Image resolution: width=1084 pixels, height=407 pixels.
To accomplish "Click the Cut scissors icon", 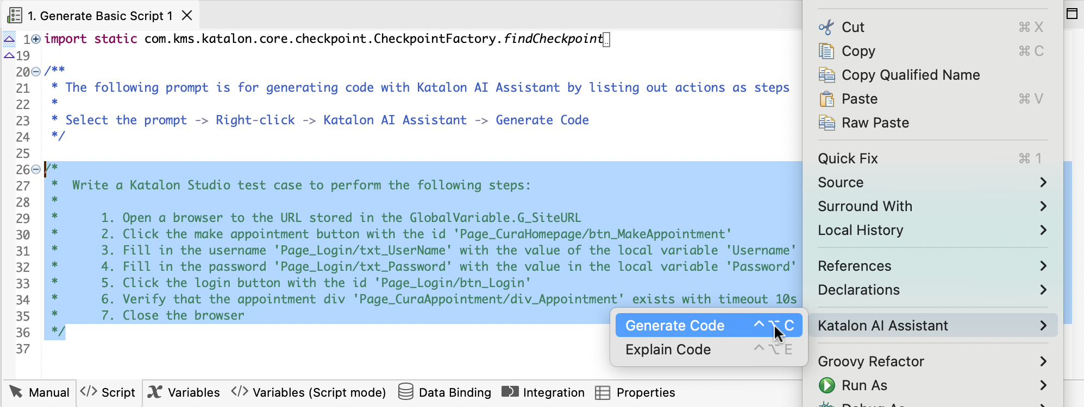I will coord(826,27).
